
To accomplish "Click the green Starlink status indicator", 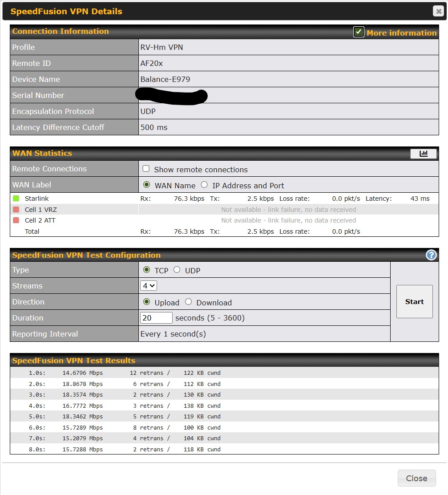I will pyautogui.click(x=16, y=199).
